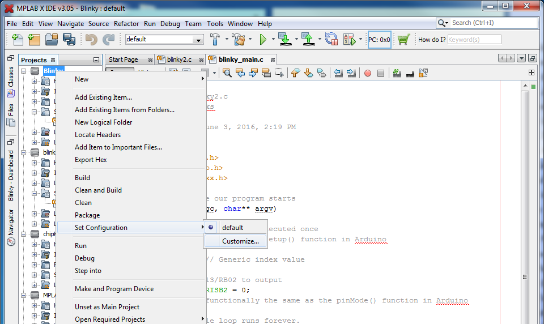Open the Debug Project dropdown arrow

pyautogui.click(x=360, y=39)
